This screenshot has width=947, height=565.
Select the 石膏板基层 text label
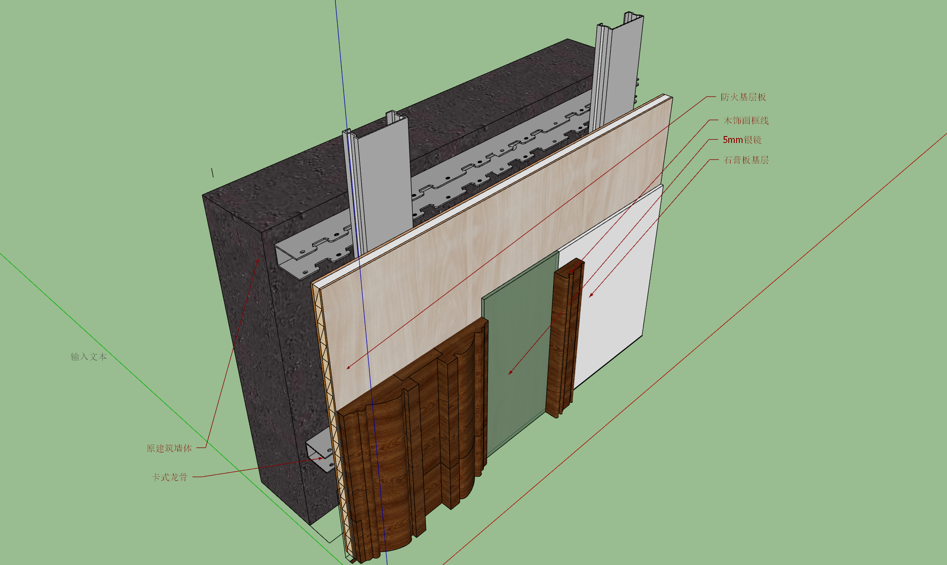click(746, 160)
